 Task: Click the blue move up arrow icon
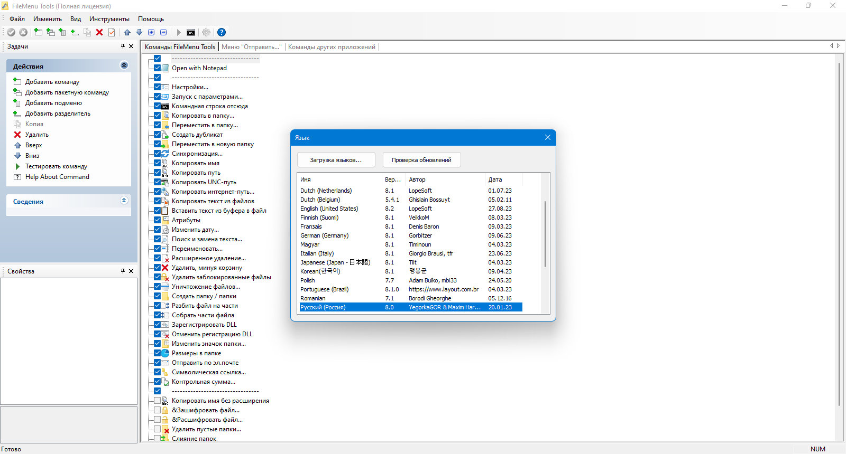click(127, 32)
